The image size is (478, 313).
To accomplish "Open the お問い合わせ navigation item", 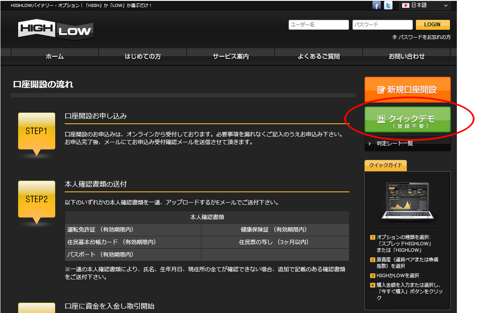I will tap(406, 56).
